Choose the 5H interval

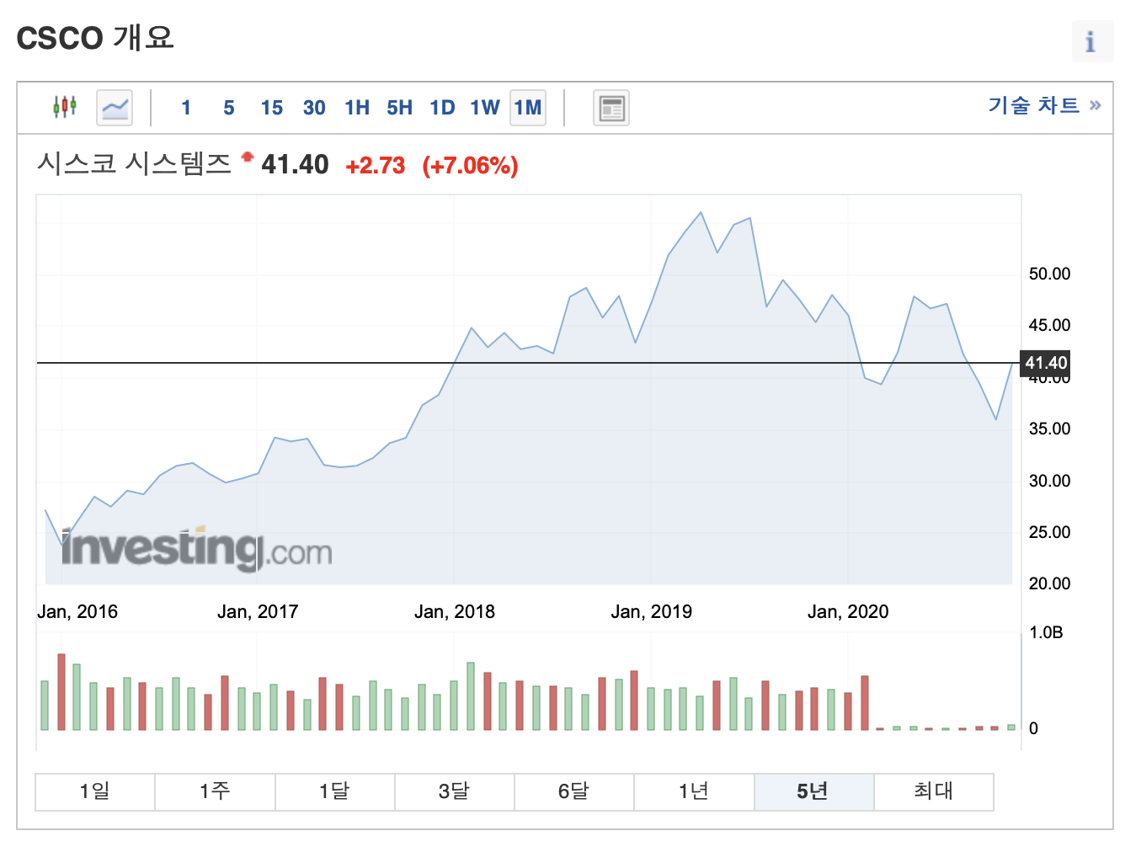(400, 108)
